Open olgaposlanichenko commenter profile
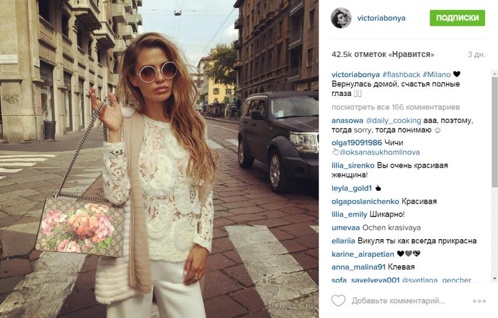This screenshot has width=498, height=318. 365,201
